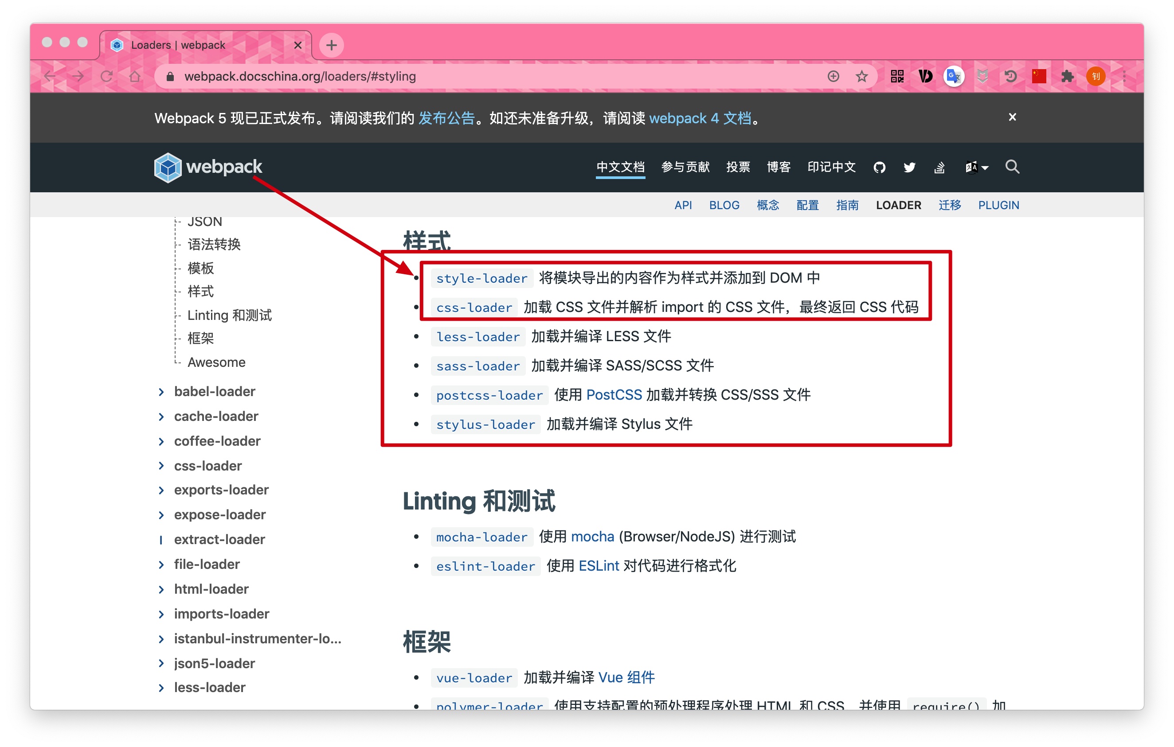Click the Google Translate extension icon
Viewport: 1174px width, 747px height.
click(953, 76)
